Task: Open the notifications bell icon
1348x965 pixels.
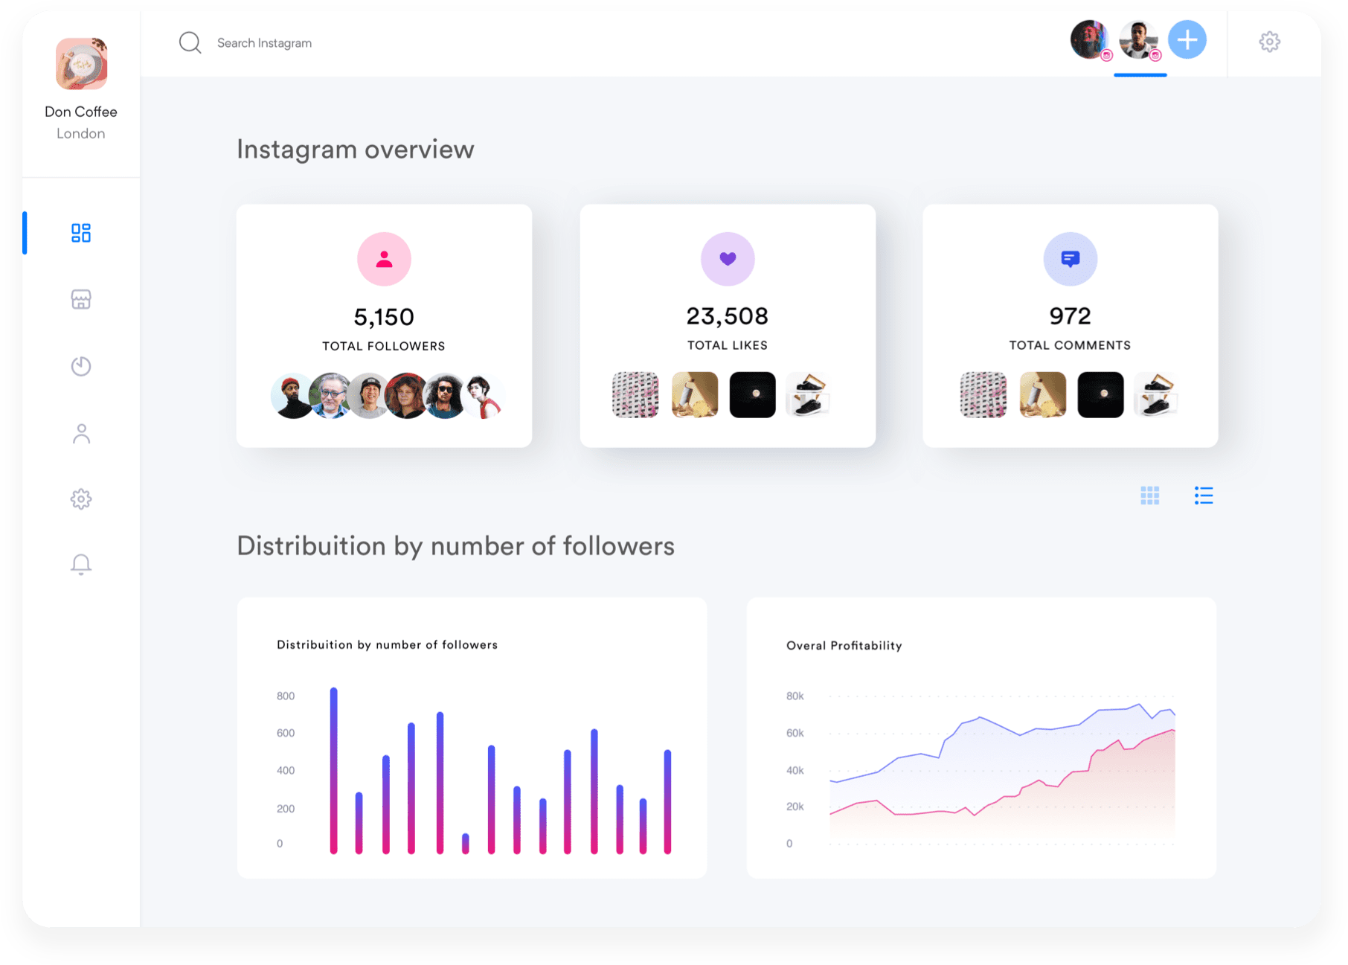Action: [x=81, y=565]
